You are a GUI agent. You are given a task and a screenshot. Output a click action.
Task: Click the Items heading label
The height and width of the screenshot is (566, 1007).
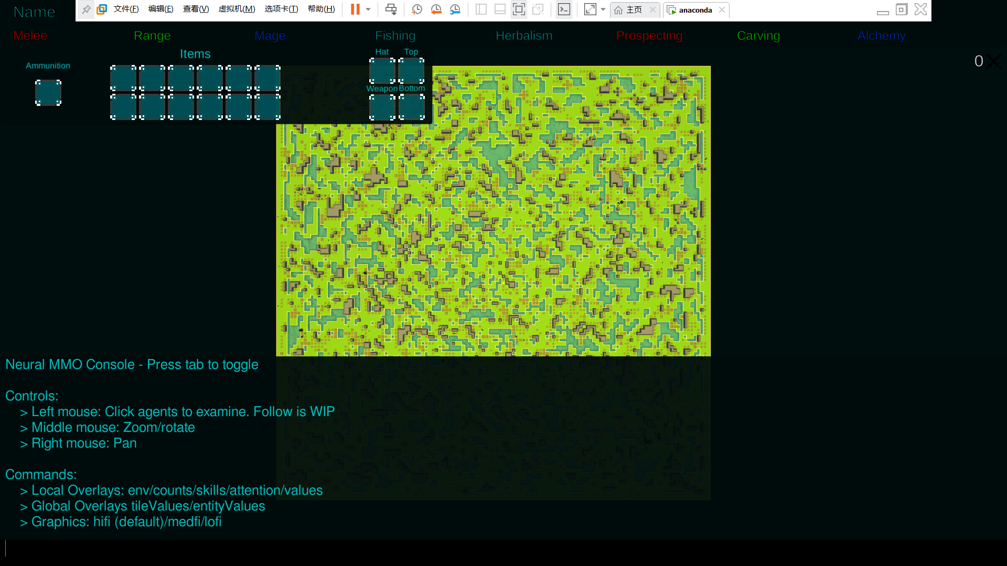pos(195,54)
